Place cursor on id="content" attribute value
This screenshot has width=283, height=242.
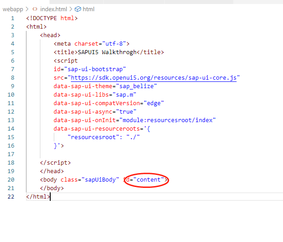tap(148, 180)
